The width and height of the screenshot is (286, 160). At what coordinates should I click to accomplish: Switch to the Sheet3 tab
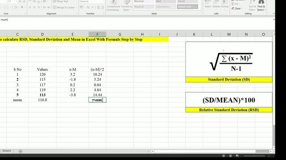7,151
